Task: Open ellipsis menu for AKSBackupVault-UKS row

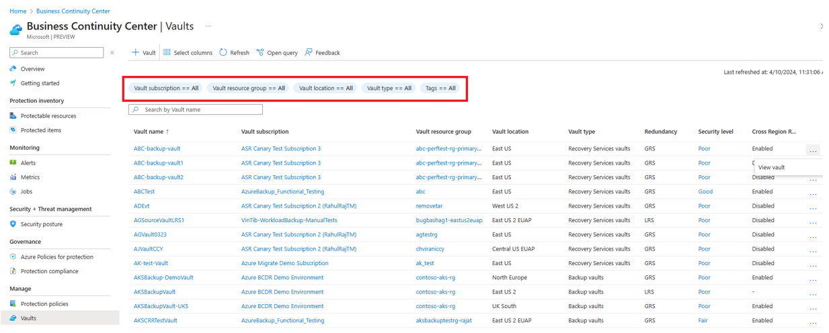Action: (x=813, y=309)
